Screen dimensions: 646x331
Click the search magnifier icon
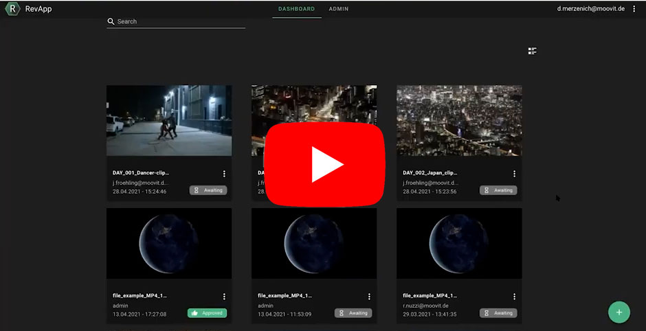pos(111,21)
